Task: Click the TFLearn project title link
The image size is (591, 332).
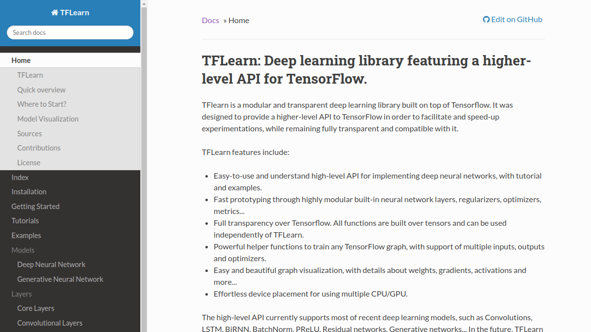Action: [70, 12]
